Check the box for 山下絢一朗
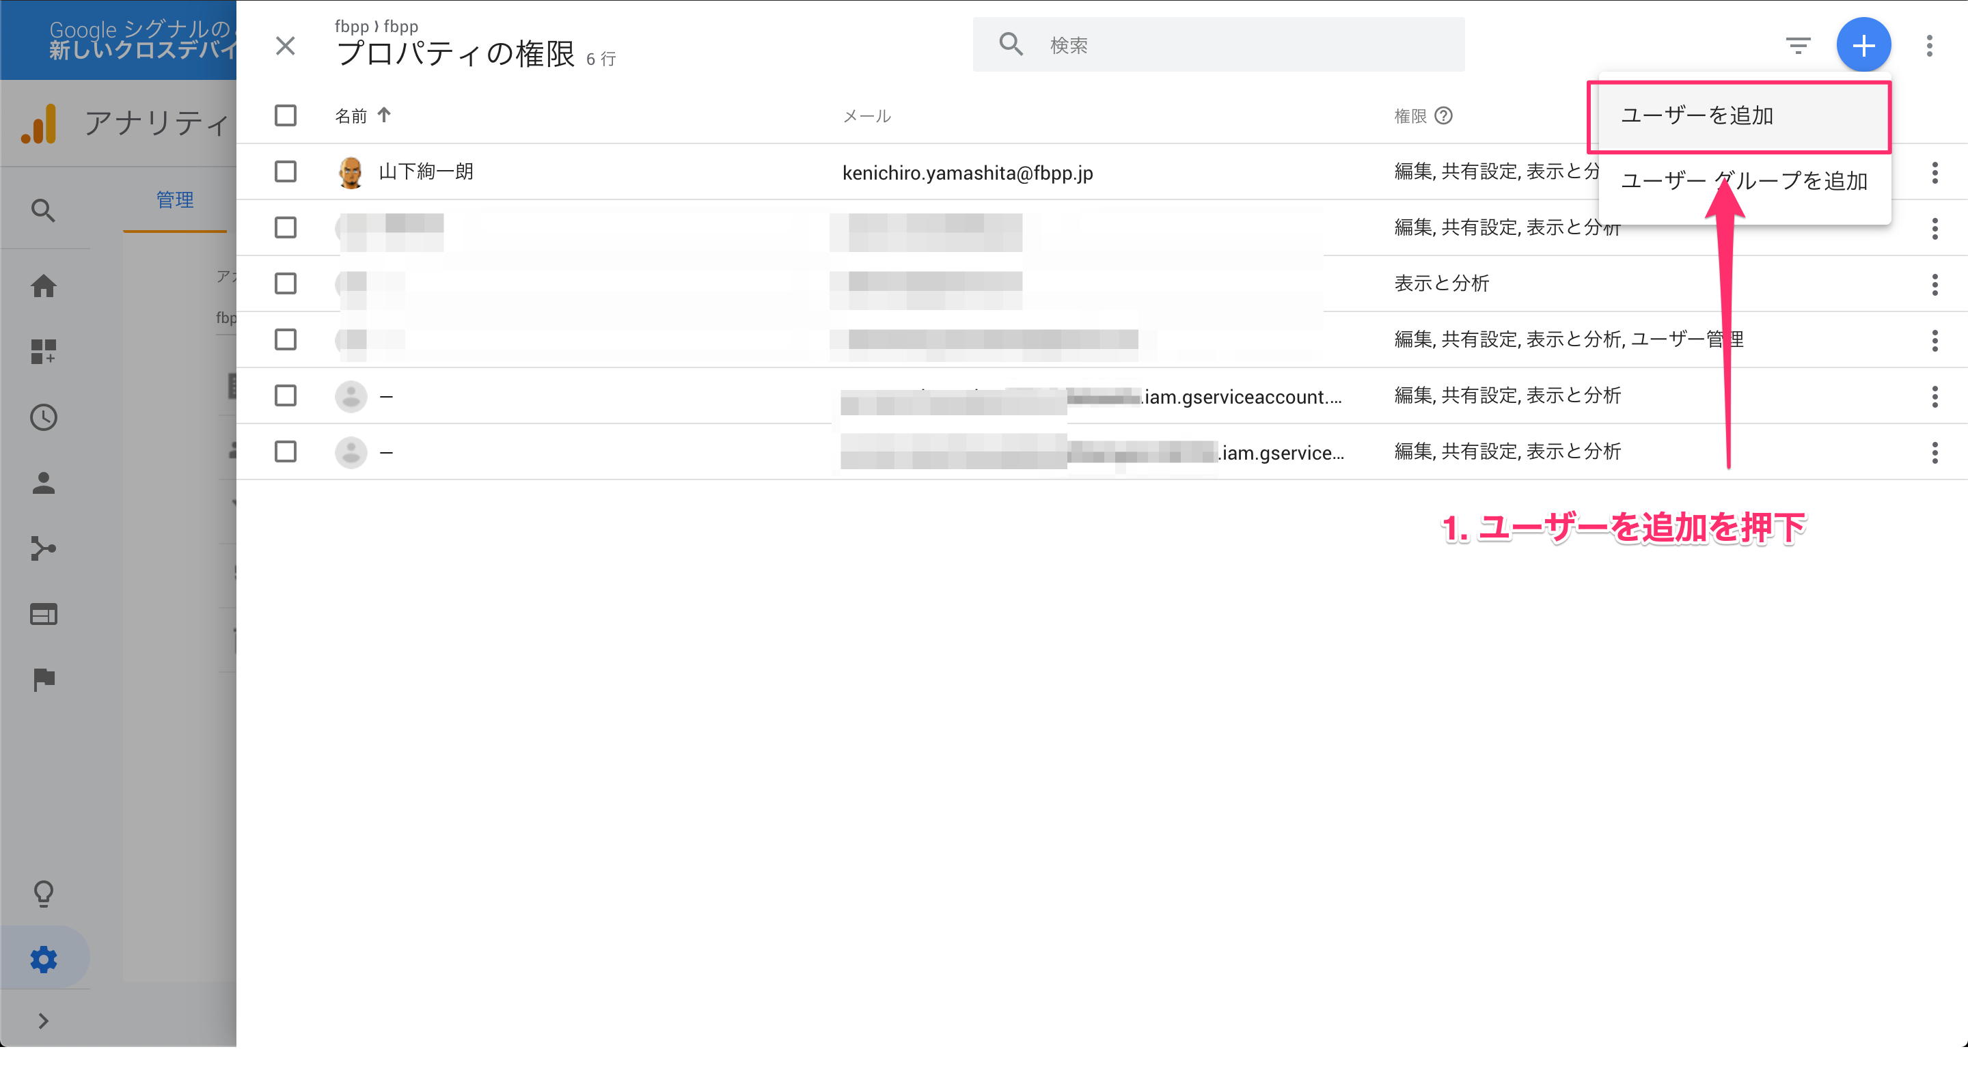This screenshot has width=1968, height=1075. 285,171
